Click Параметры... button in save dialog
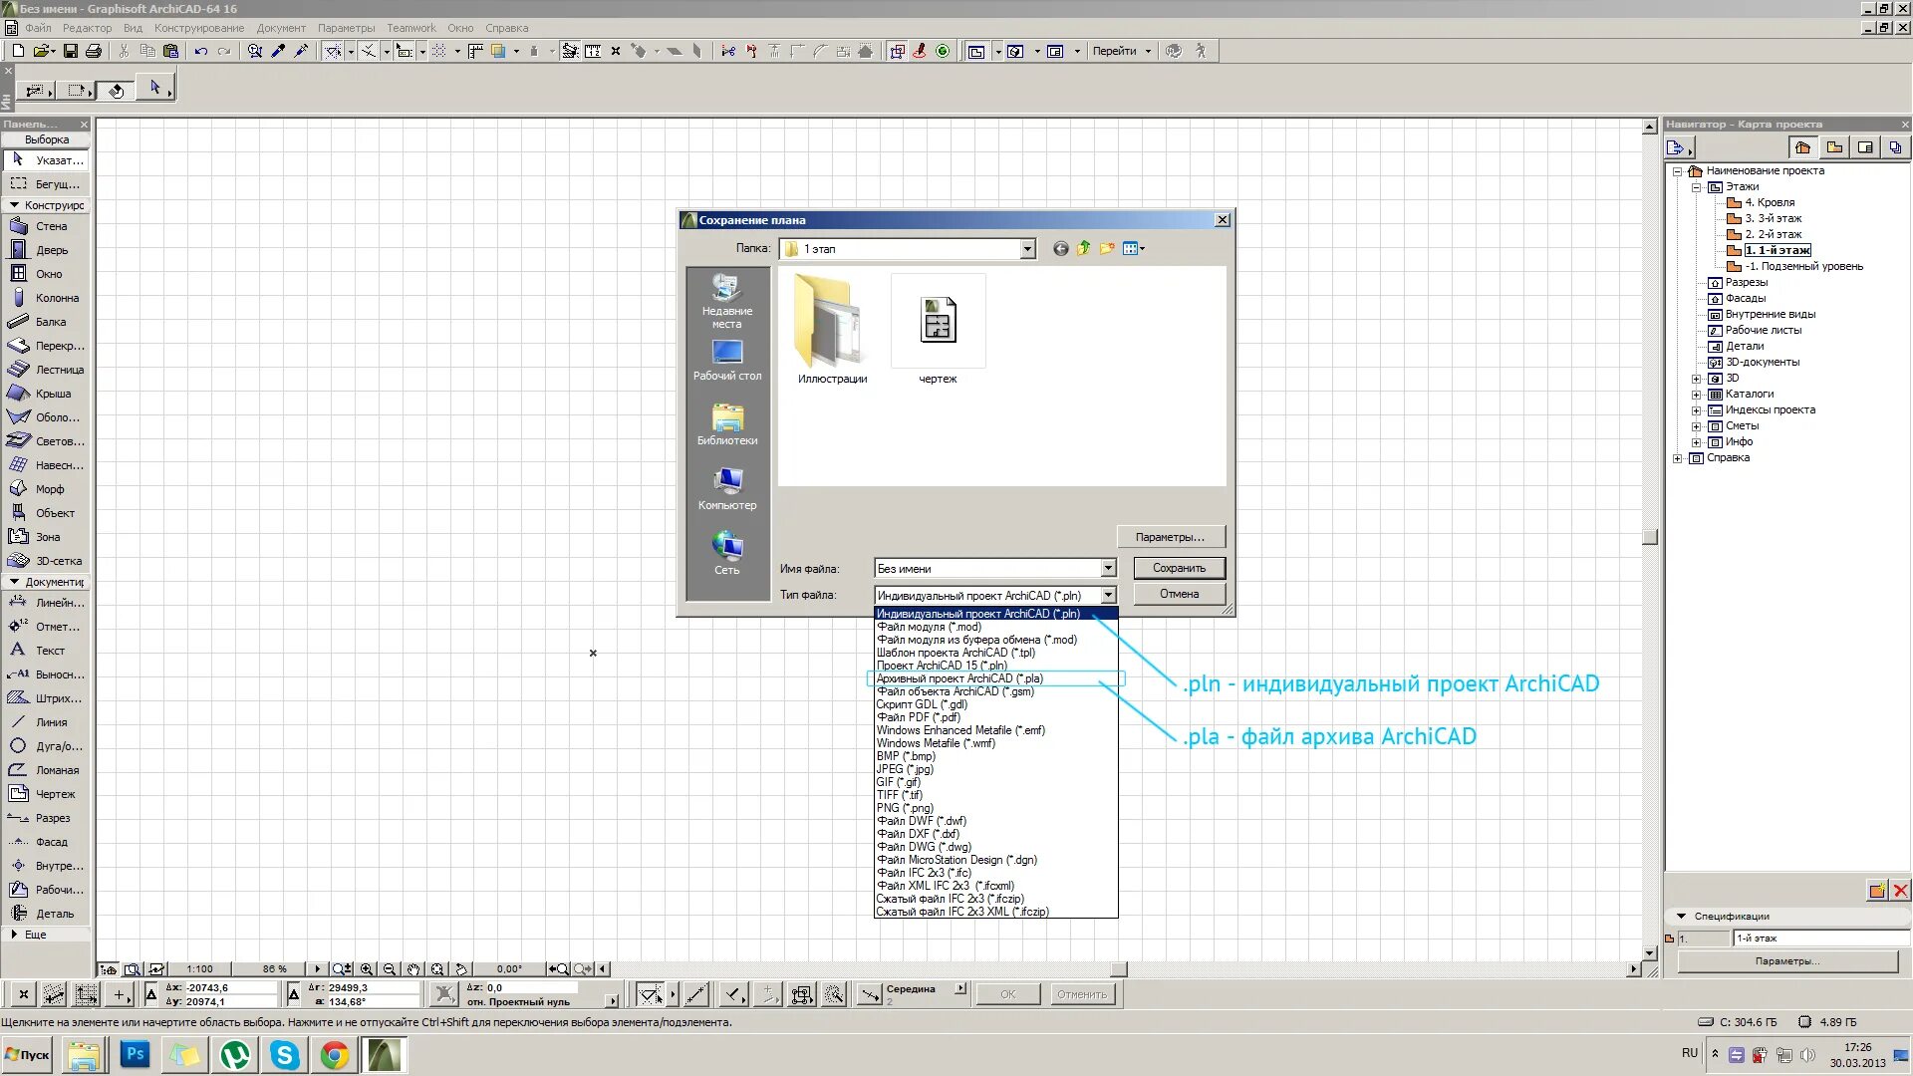 (1170, 537)
